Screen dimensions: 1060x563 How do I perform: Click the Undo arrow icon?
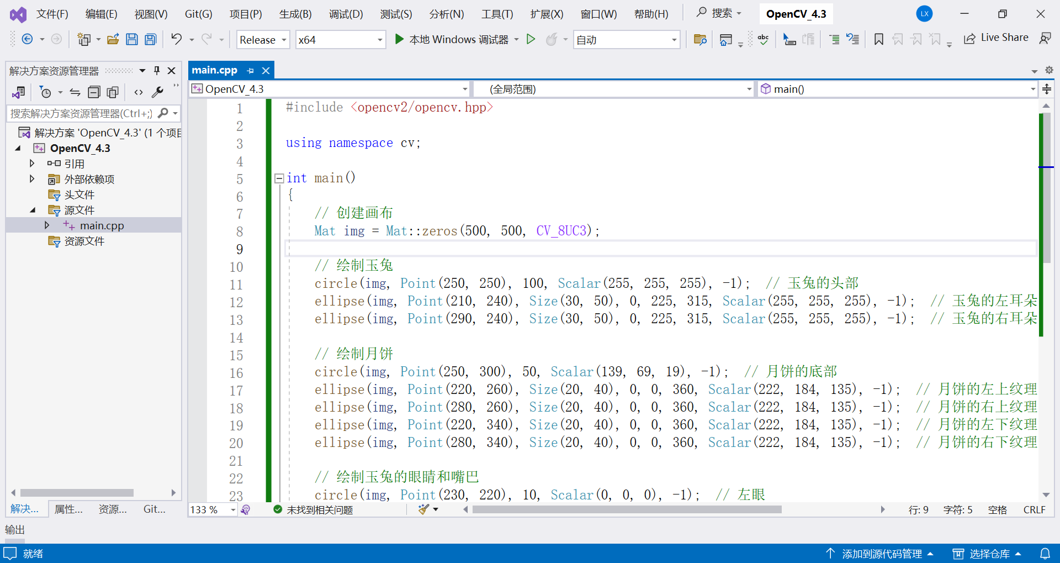[x=176, y=39]
